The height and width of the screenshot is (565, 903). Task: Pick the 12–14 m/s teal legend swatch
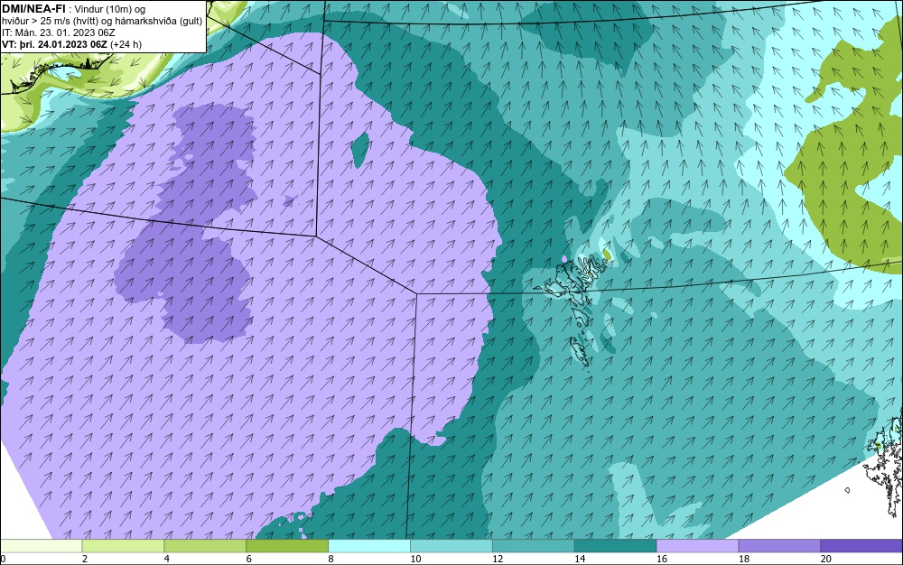534,546
